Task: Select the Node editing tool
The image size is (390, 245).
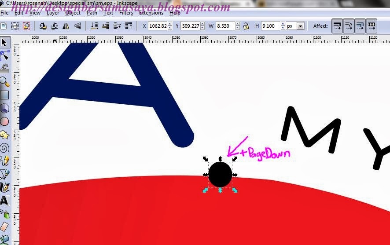Action: (x=4, y=55)
